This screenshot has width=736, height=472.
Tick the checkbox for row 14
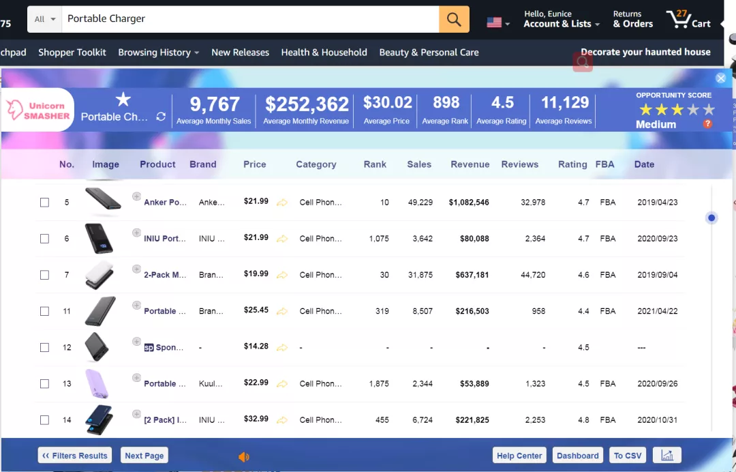[x=44, y=420]
